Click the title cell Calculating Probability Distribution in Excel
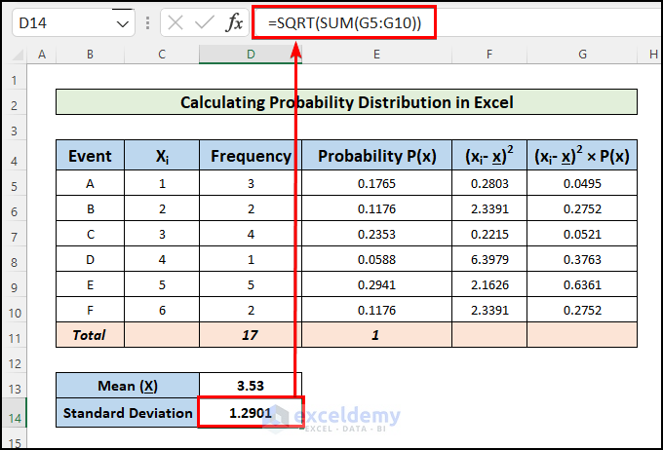663x450 pixels. coord(346,102)
